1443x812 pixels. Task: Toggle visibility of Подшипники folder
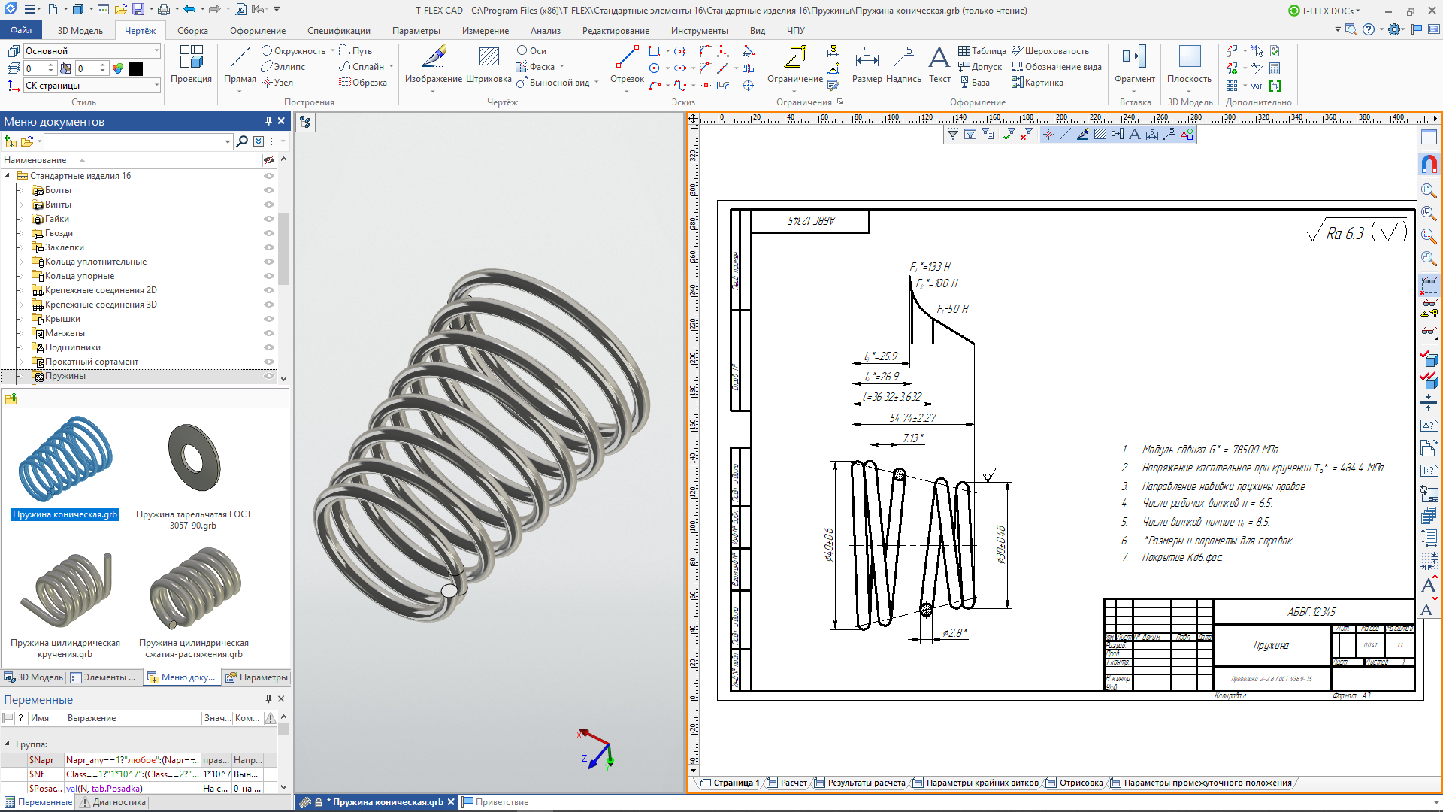click(x=268, y=347)
